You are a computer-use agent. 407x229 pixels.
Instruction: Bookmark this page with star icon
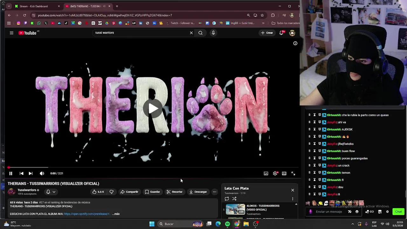click(x=262, y=15)
